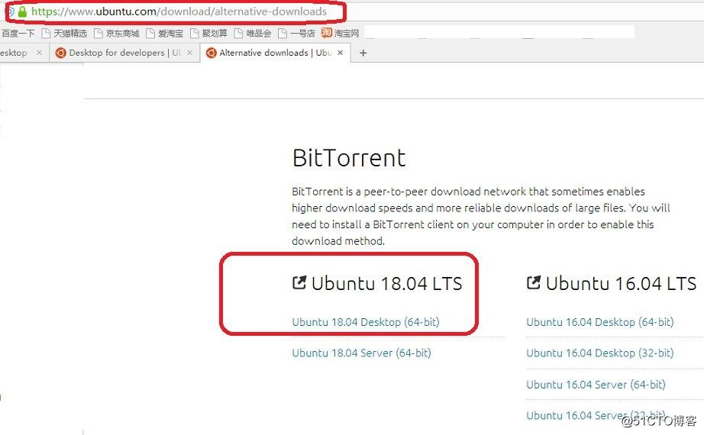Switch to the Desktop for developers tab
Image resolution: width=704 pixels, height=435 pixels.
tap(124, 53)
